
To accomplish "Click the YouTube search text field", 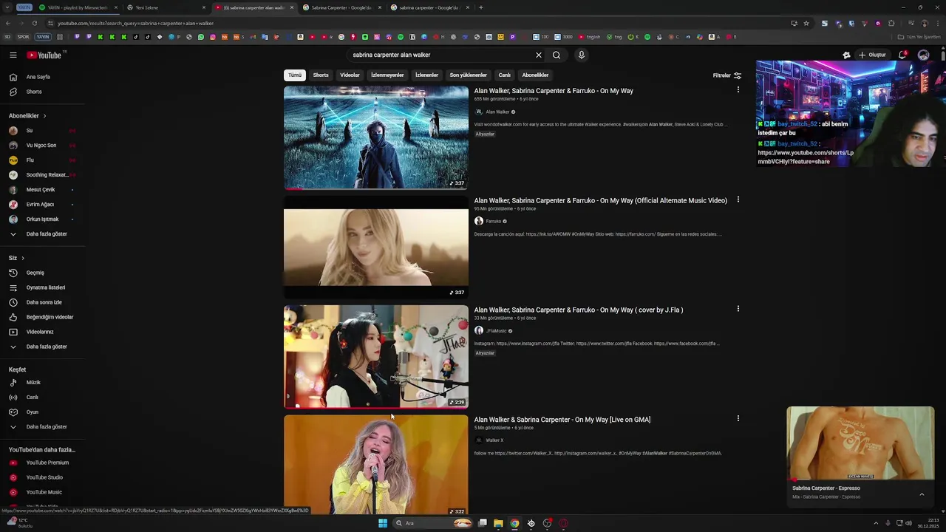I will 440,55.
